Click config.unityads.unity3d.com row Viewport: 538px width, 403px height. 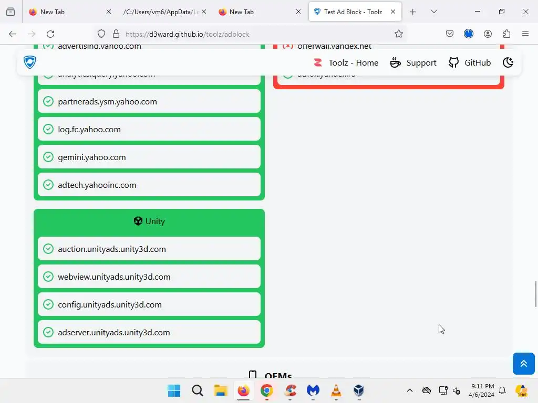pyautogui.click(x=149, y=304)
